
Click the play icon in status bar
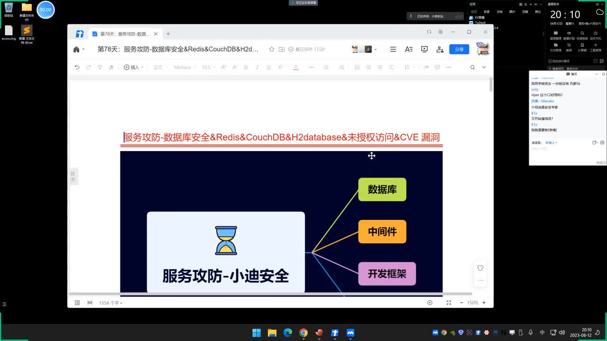(430, 303)
